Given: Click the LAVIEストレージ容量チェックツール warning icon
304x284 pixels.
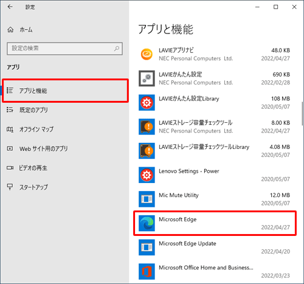Looking at the screenshot, I should [147, 126].
